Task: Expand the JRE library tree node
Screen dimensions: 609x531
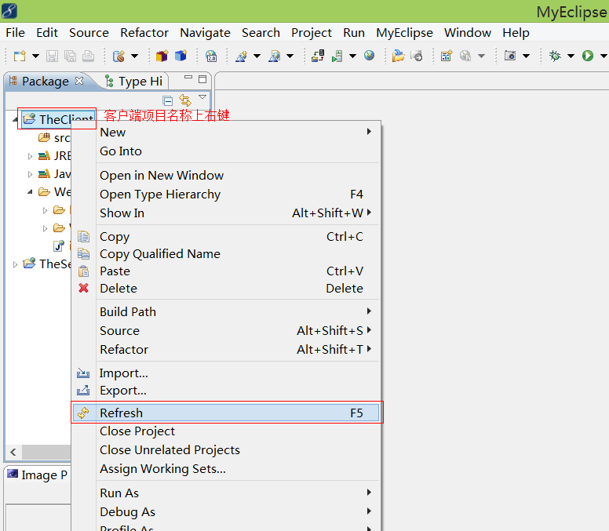Action: [30, 156]
